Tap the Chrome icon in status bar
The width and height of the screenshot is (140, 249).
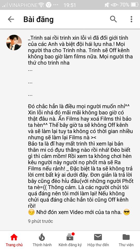pos(48,5)
